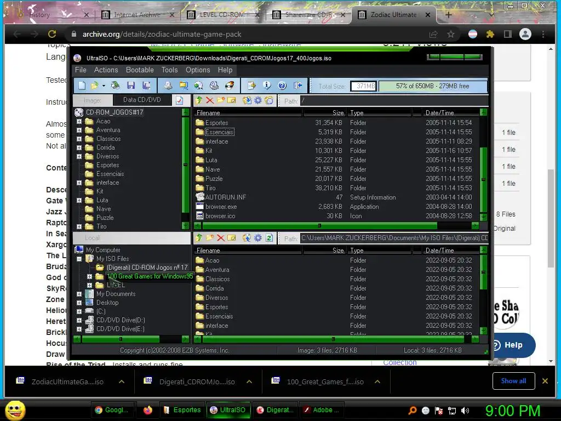Click the boot info checkmark icon near Data CD/DVD
Image resolution: width=561 pixels, height=421 pixels.
click(x=180, y=100)
